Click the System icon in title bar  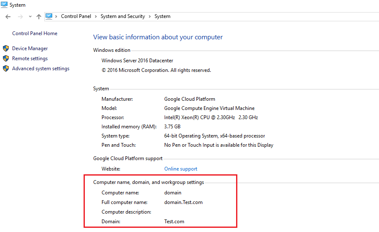point(4,5)
